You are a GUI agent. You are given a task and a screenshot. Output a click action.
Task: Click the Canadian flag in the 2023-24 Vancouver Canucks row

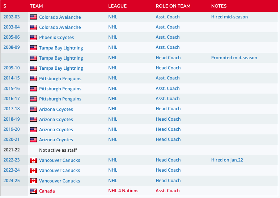pyautogui.click(x=33, y=171)
